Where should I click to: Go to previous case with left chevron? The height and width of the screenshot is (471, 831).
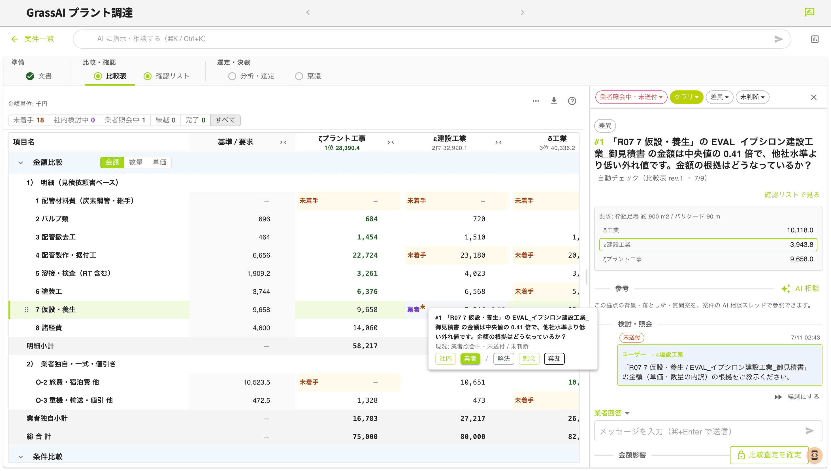[x=308, y=12]
